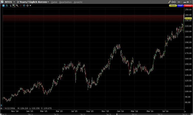Click the 100.00 price axis label
This screenshot has width=193, height=115.
[188, 91]
